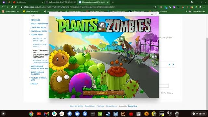Open T-shirt Design Lab bookmark
208x117 pixels.
coord(11,12)
